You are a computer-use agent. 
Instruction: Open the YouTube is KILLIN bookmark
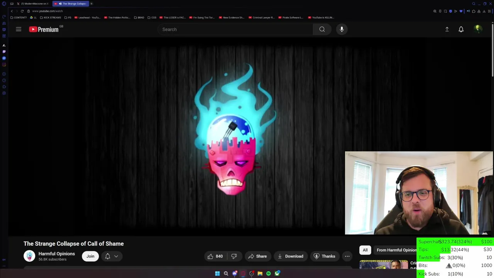click(x=321, y=17)
